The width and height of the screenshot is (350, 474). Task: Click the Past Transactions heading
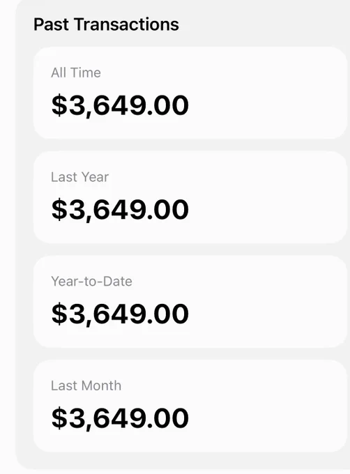click(106, 24)
